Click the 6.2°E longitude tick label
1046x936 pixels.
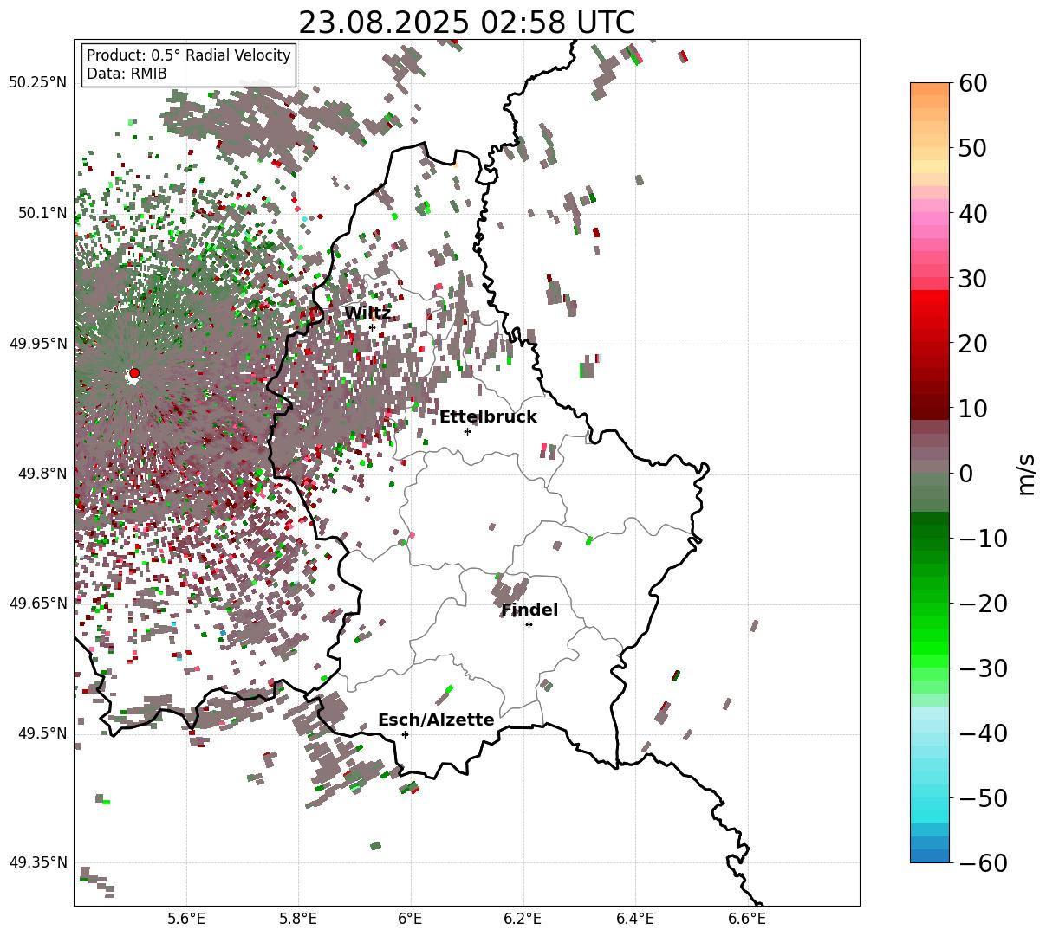(523, 918)
